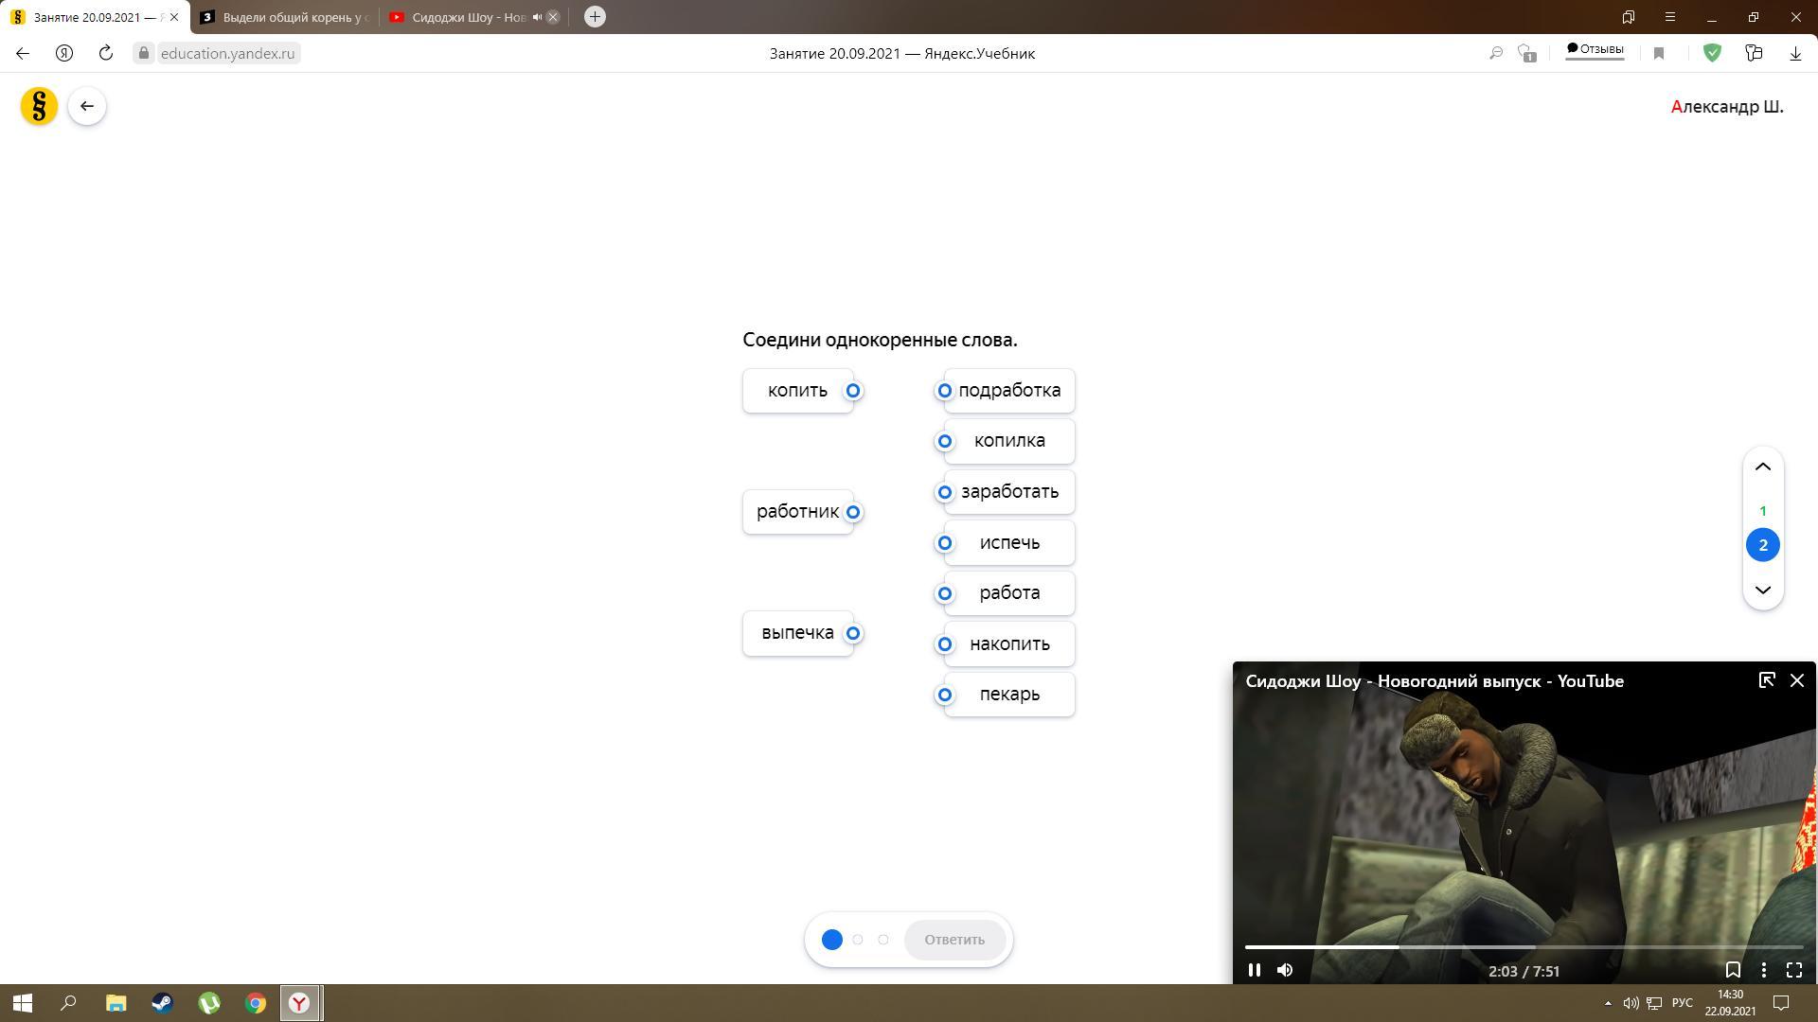The width and height of the screenshot is (1818, 1022).
Task: Pause the picture-in-picture video
Action: click(1255, 970)
